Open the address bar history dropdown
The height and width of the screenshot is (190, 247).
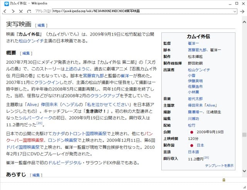(x=235, y=11)
